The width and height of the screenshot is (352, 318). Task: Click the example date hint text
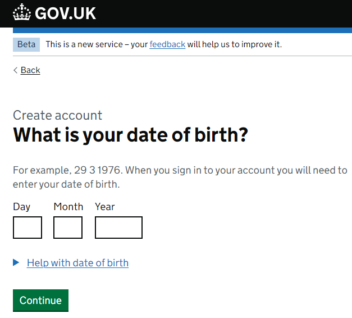click(180, 177)
